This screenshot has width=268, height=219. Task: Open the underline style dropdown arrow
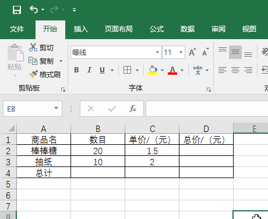pos(112,70)
